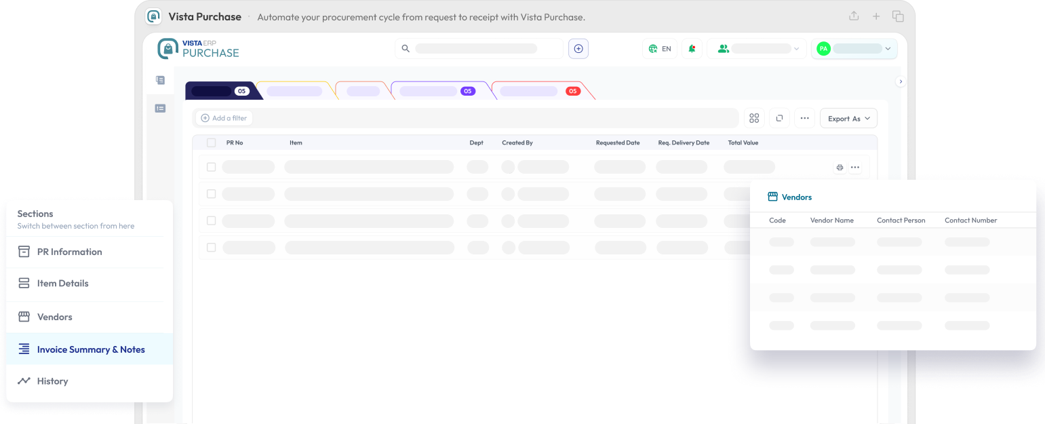
Task: Click the grid view icon in toolbar
Action: coord(754,118)
